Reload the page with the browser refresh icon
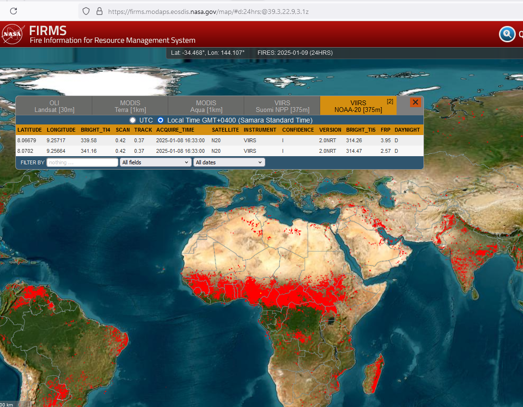This screenshot has width=523, height=407. click(x=13, y=11)
